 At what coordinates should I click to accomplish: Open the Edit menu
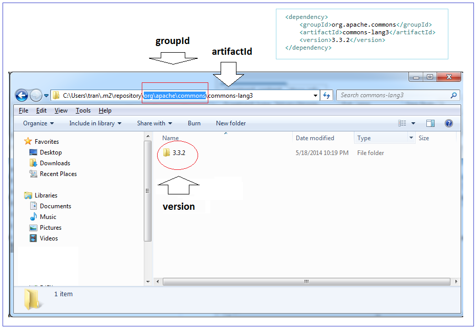pos(41,111)
